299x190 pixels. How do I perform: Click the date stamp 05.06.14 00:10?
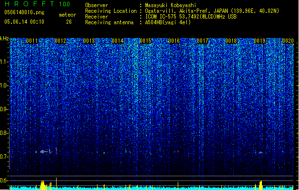click(24, 22)
